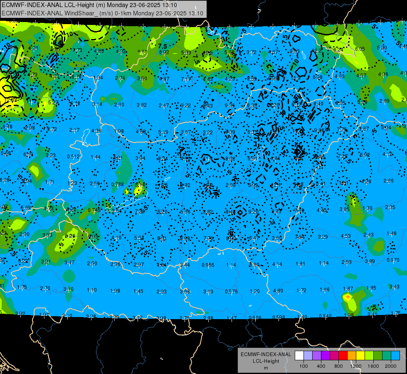This screenshot has height=374, width=407.
Task: Click the grid value 2.47
Action: [x=163, y=106]
